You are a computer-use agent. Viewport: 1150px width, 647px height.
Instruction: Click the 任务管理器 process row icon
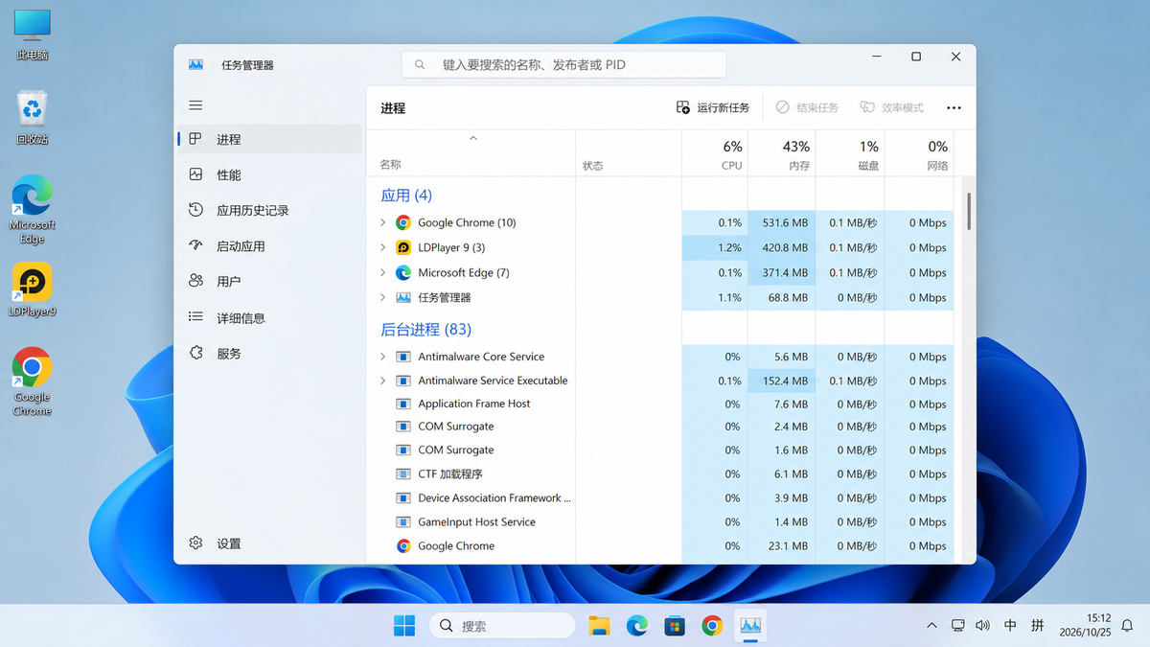pos(403,297)
